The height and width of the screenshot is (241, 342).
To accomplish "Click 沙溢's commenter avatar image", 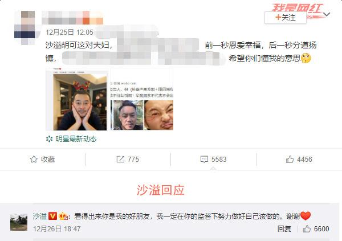I will tap(19, 222).
